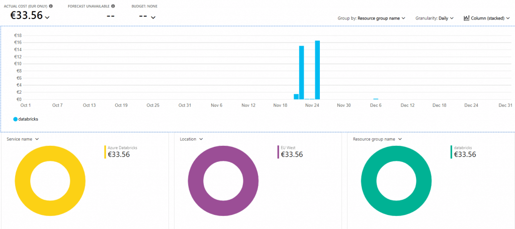This screenshot has height=229, width=515.
Task: Click the yellow Azure Databricks legend swatch
Action: [x=106, y=152]
